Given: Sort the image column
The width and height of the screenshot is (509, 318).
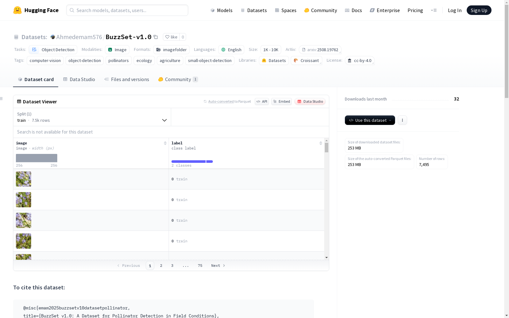Looking at the screenshot, I should click(x=165, y=143).
